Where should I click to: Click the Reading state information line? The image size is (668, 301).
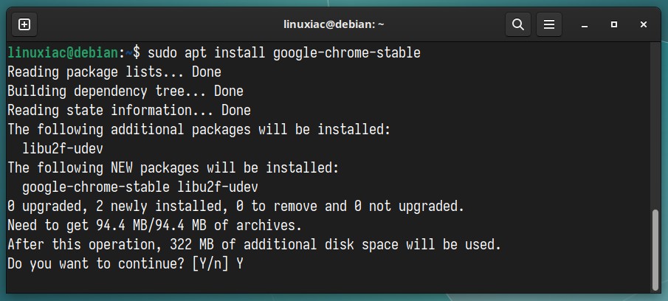(x=129, y=110)
